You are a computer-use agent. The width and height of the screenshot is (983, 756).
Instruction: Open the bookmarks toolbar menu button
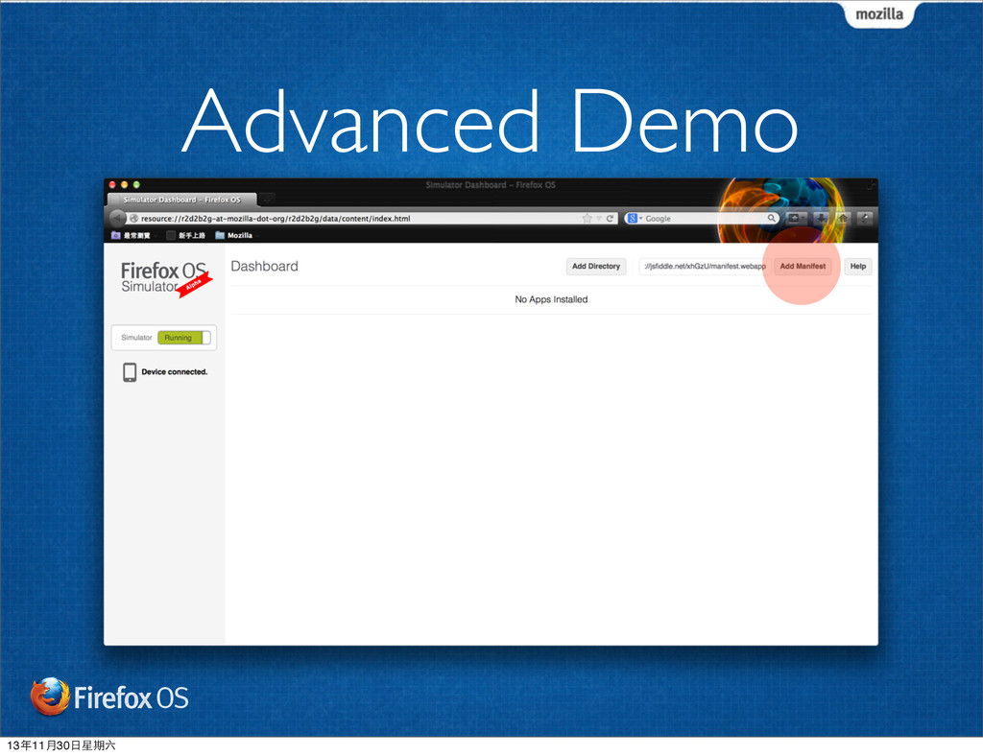pyautogui.click(x=796, y=218)
